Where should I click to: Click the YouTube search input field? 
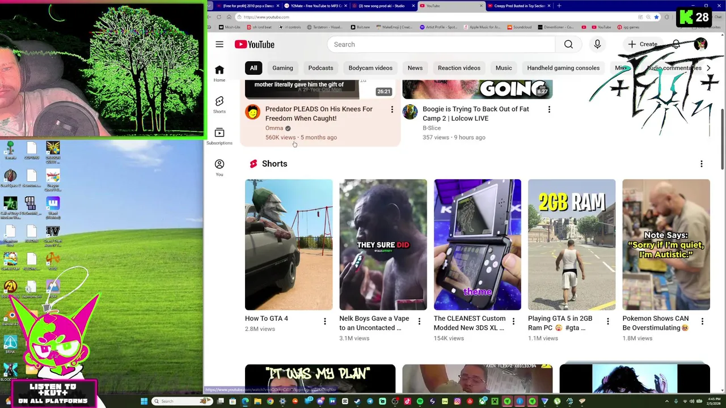[441, 44]
